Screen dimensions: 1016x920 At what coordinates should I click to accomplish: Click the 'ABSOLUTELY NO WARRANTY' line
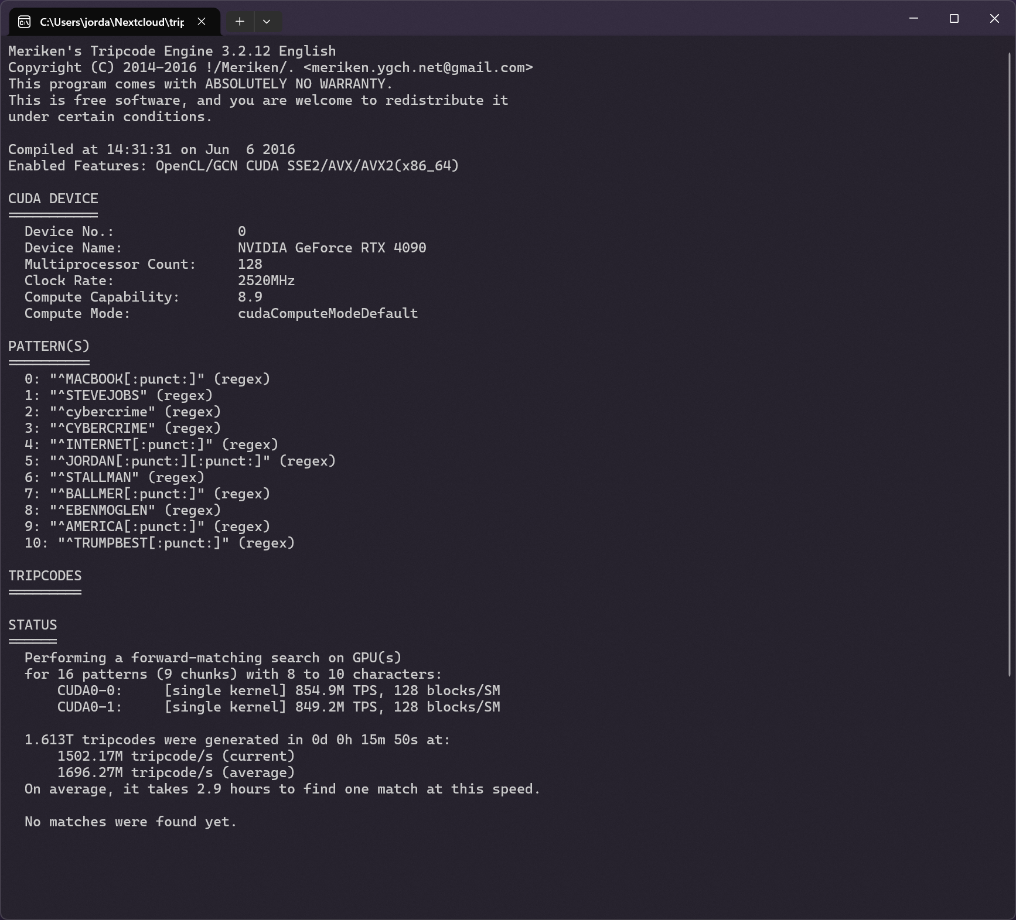tap(200, 84)
